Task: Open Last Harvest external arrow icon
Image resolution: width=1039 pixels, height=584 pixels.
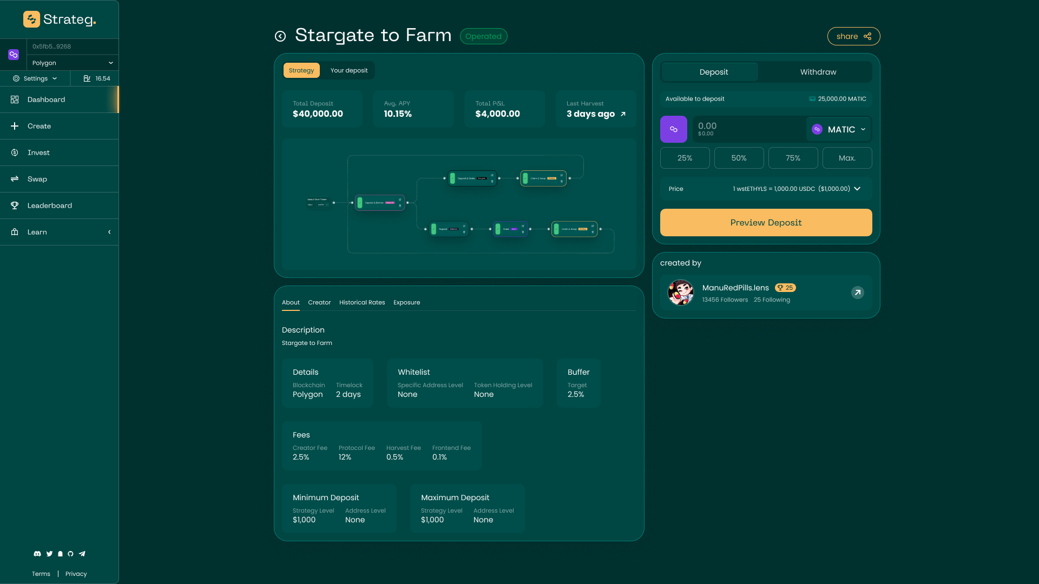Action: tap(623, 114)
